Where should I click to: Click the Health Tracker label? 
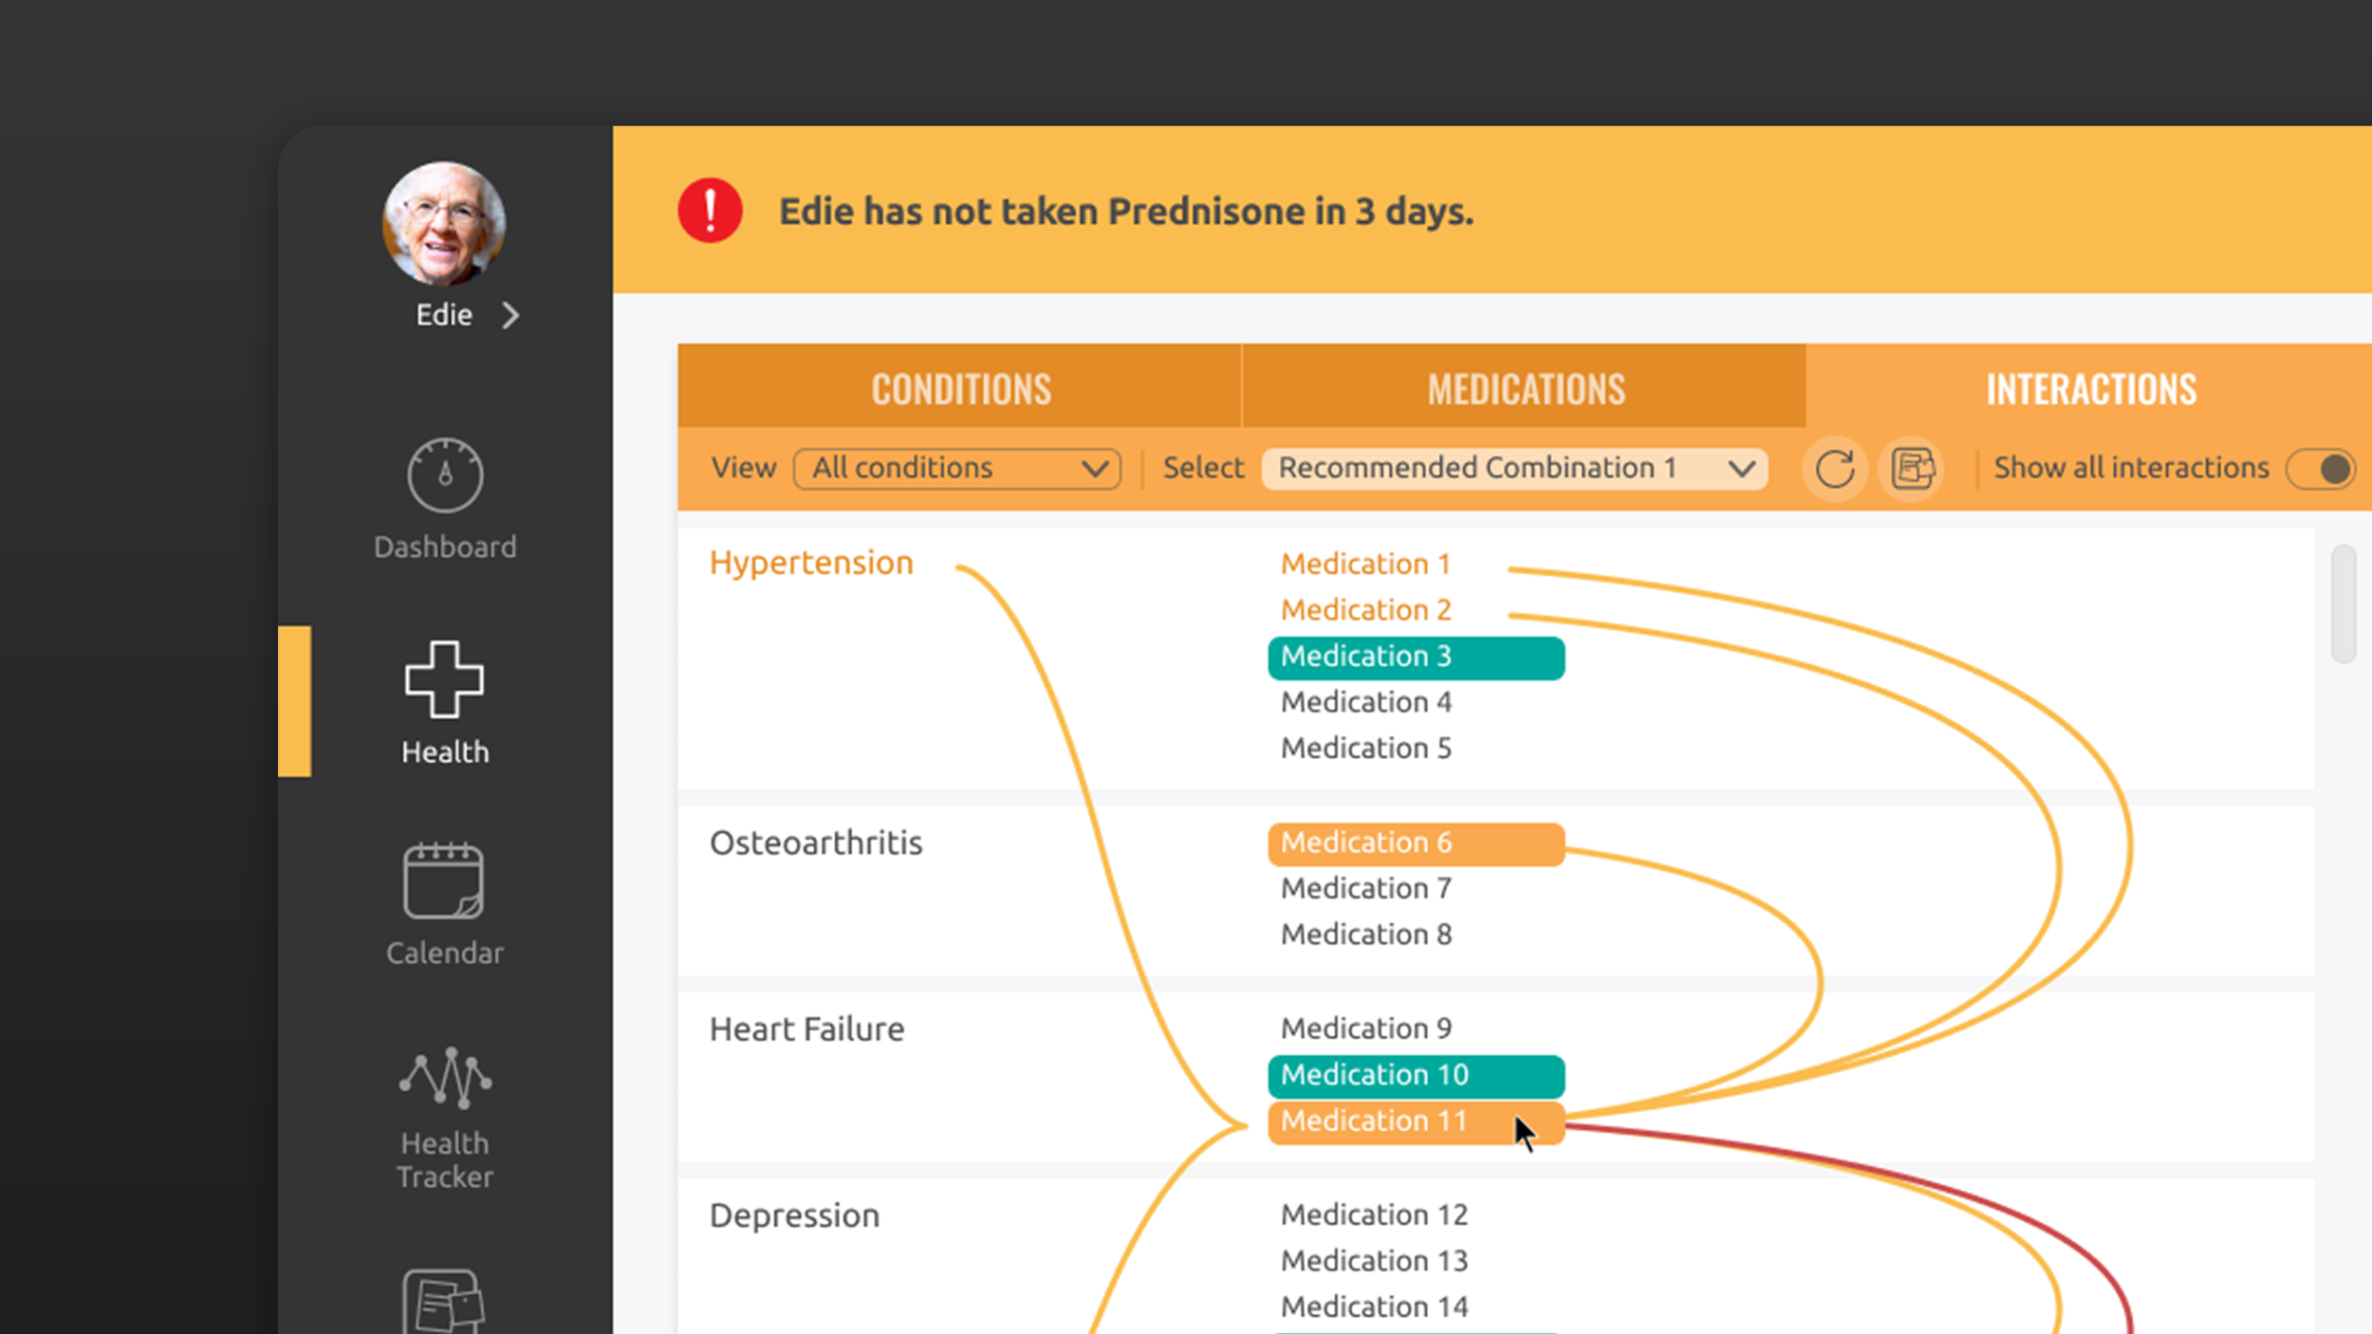(x=445, y=1160)
